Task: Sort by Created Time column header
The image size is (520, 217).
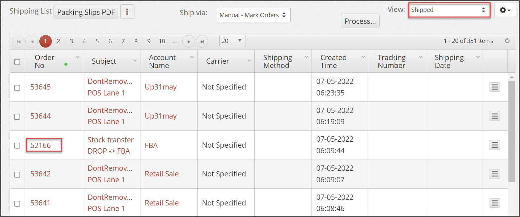Action: [333, 61]
